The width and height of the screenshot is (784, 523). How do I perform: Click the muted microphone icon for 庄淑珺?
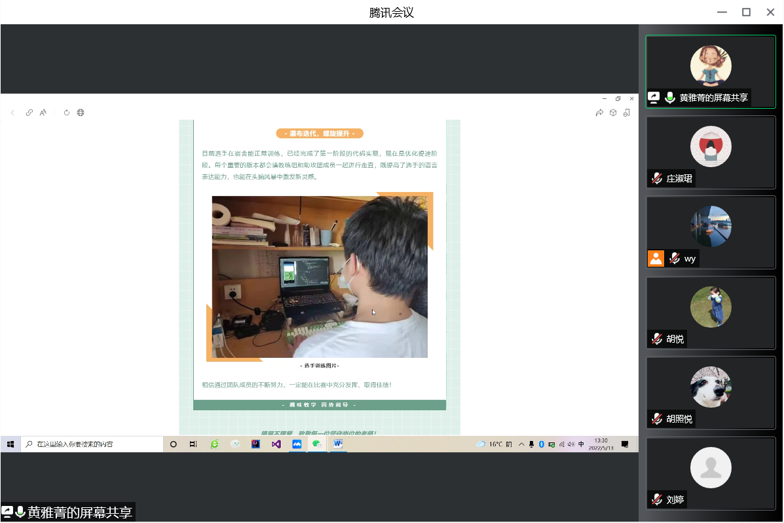[656, 178]
